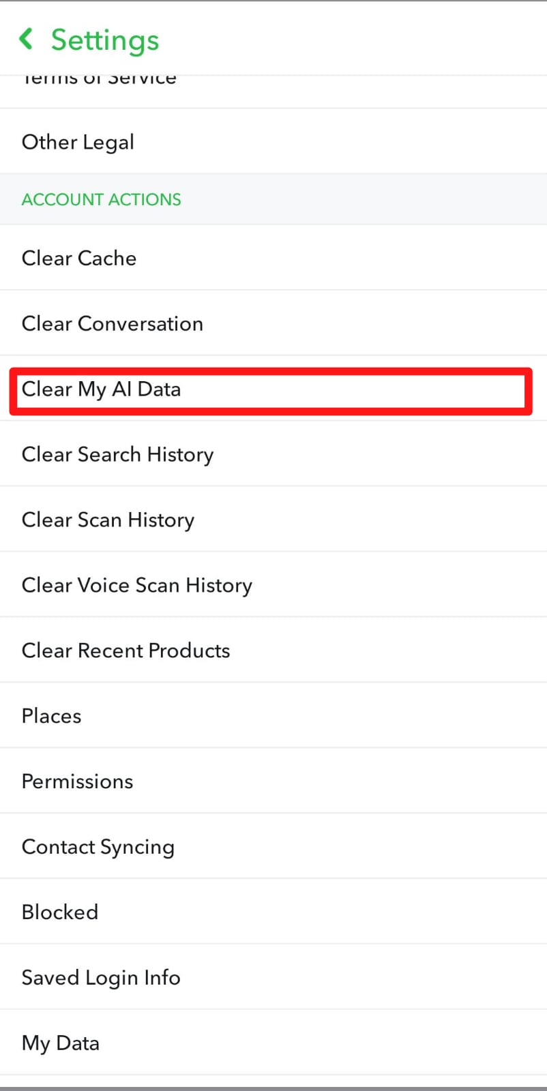The image size is (547, 1091).
Task: Select Clear Search History
Action: point(117,454)
